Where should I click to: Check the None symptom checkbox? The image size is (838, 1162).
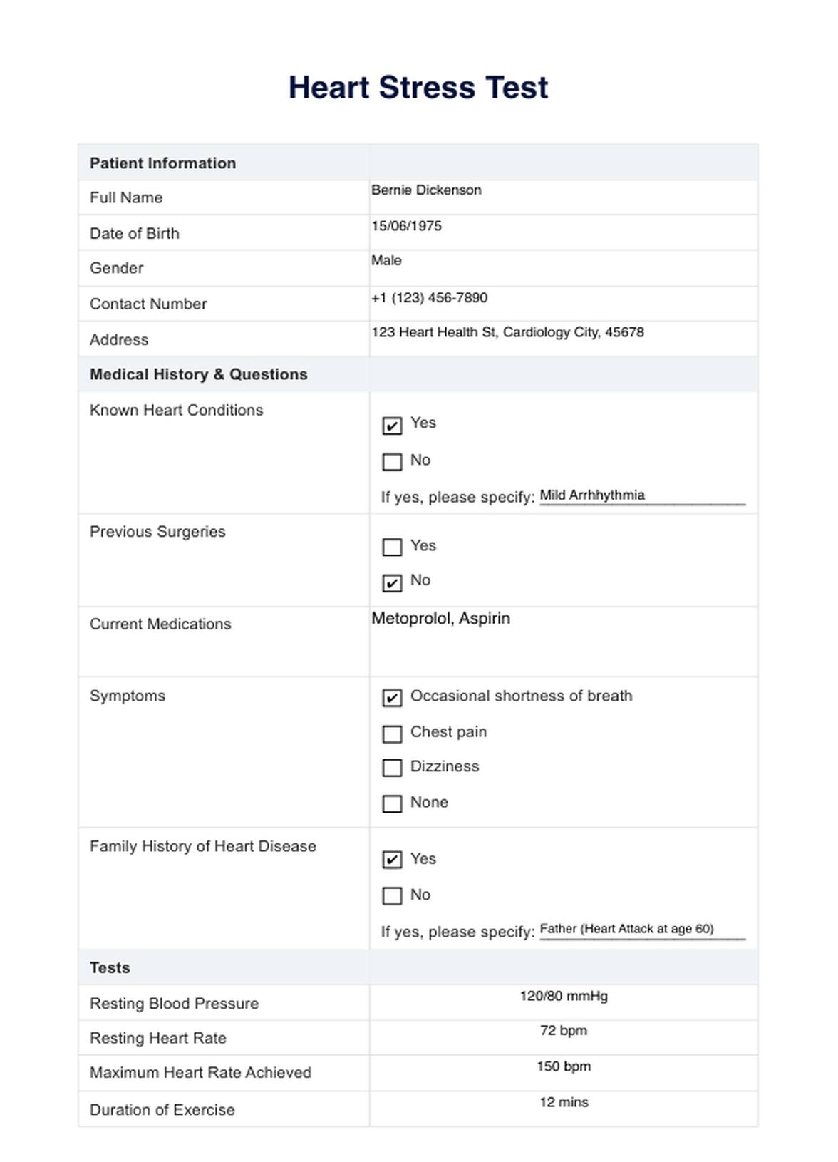click(x=392, y=804)
